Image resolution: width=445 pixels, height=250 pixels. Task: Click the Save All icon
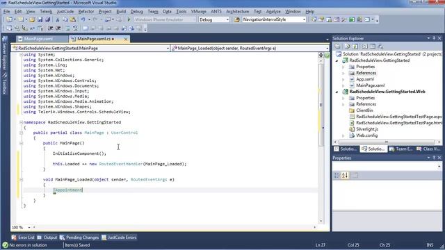point(48,19)
